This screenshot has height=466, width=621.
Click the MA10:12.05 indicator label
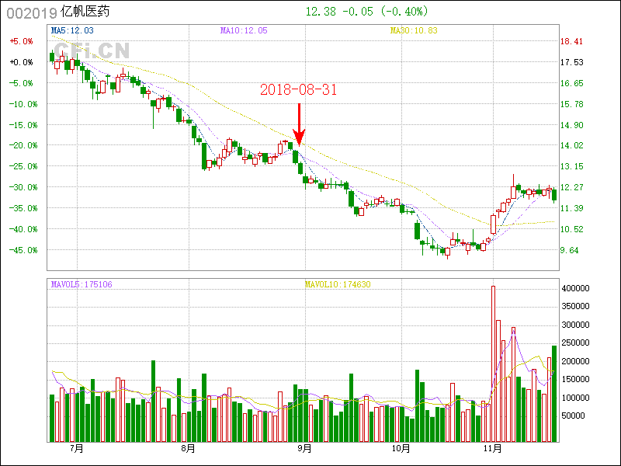(244, 30)
